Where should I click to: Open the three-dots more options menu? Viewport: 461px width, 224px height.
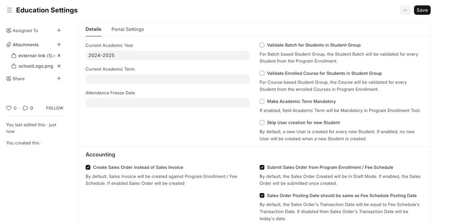pyautogui.click(x=405, y=10)
